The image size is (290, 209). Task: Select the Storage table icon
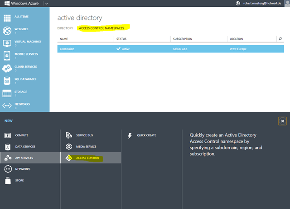pos(7,93)
